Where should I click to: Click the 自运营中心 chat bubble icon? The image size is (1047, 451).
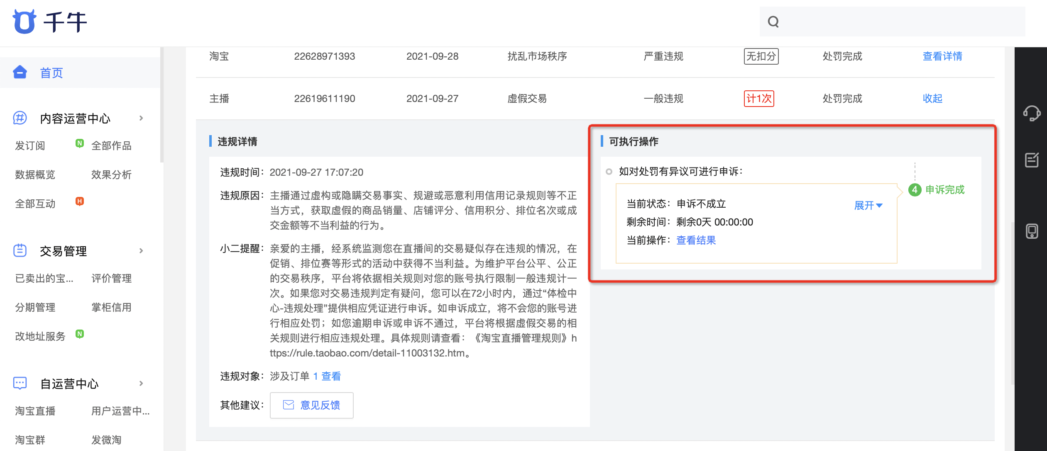click(20, 383)
